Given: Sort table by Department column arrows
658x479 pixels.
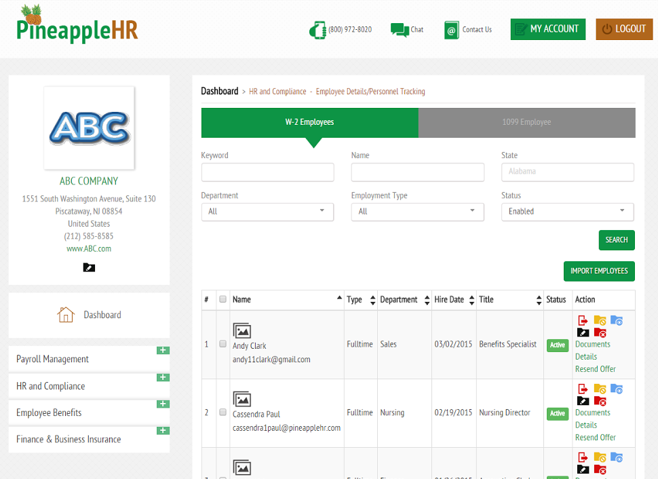Looking at the screenshot, I should click(427, 300).
